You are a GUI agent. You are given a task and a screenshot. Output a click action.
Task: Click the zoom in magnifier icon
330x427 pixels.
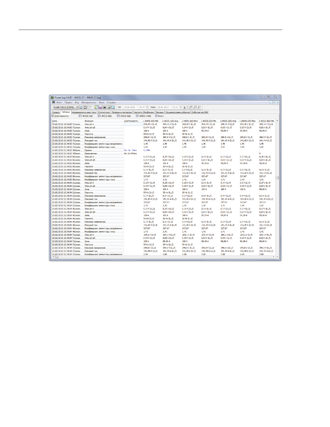190,107
